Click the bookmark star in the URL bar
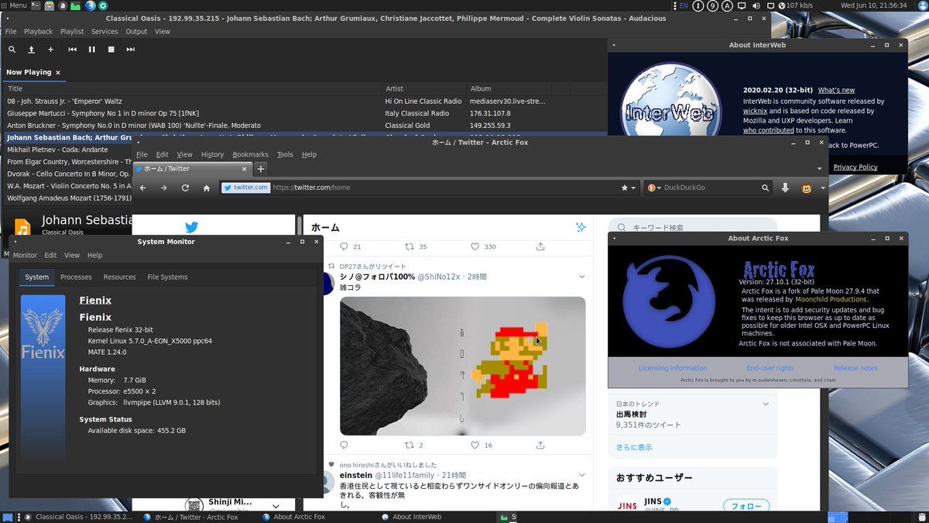 625,188
